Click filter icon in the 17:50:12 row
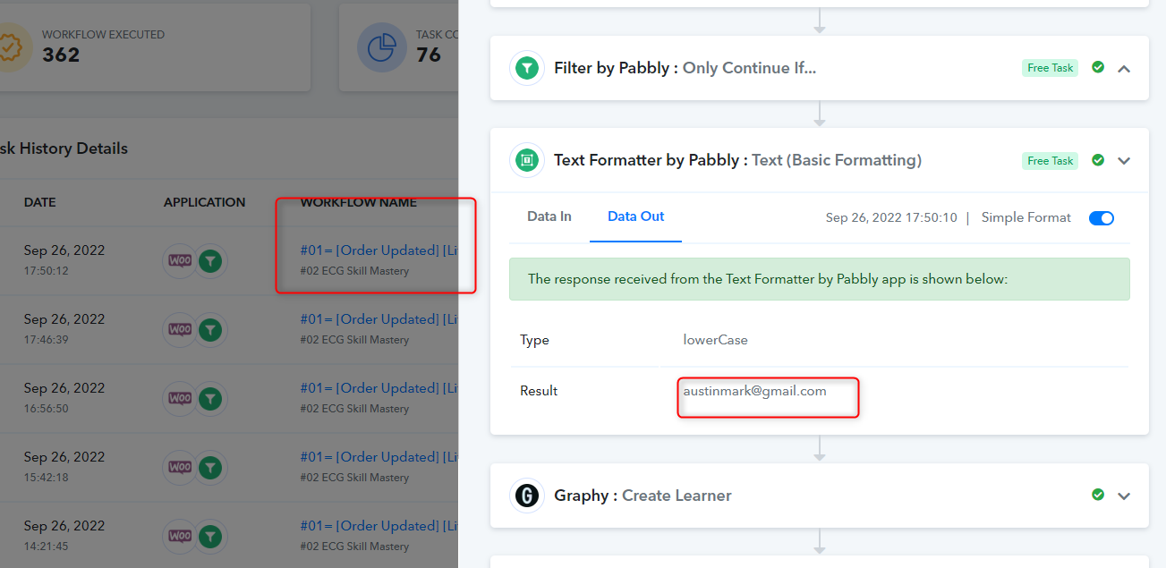This screenshot has height=568, width=1166. (x=210, y=261)
